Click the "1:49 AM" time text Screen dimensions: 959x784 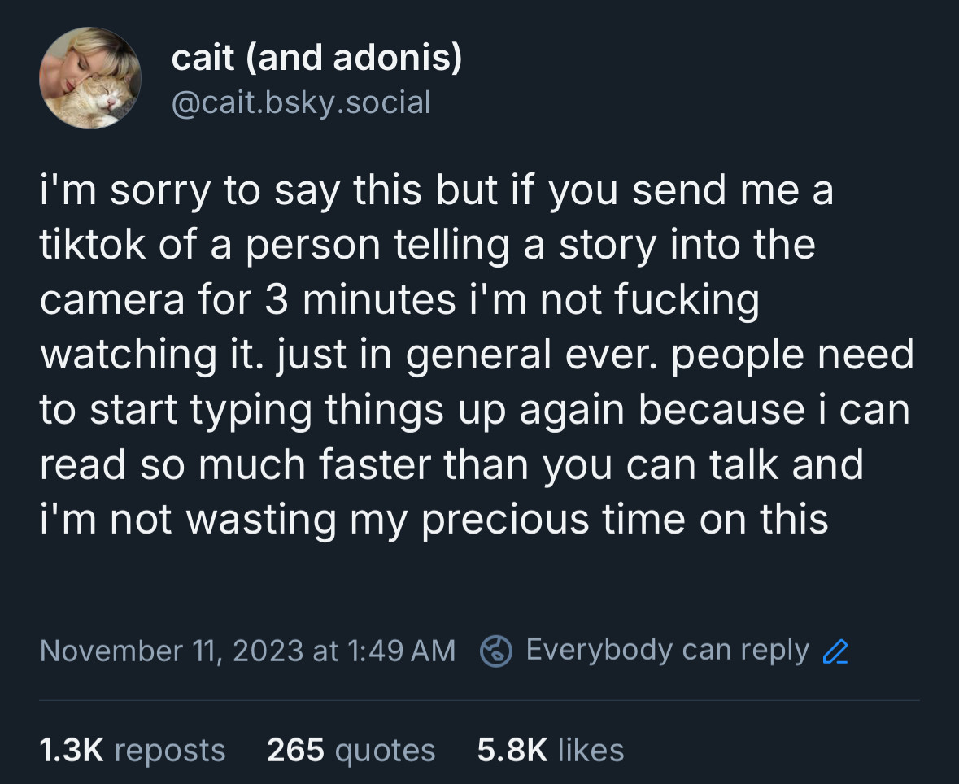tap(401, 651)
